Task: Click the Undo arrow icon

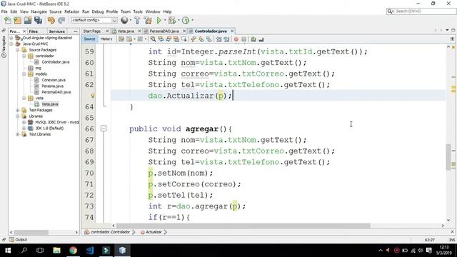Action: pyautogui.click(x=51, y=21)
